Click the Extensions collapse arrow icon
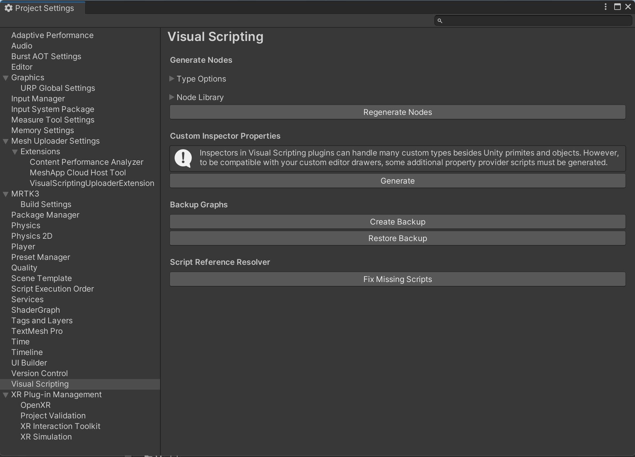 click(x=15, y=151)
